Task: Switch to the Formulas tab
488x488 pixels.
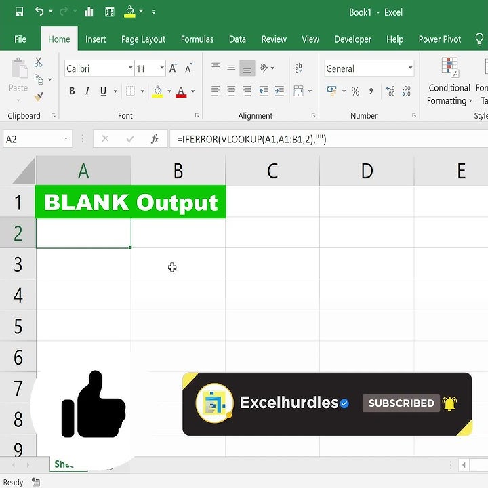Action: pos(197,39)
